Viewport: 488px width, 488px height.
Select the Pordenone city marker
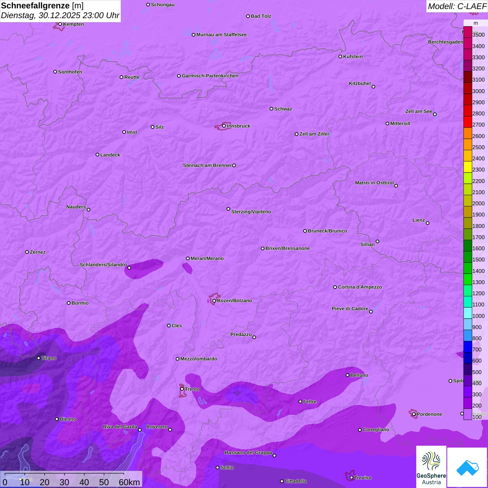tap(414, 414)
